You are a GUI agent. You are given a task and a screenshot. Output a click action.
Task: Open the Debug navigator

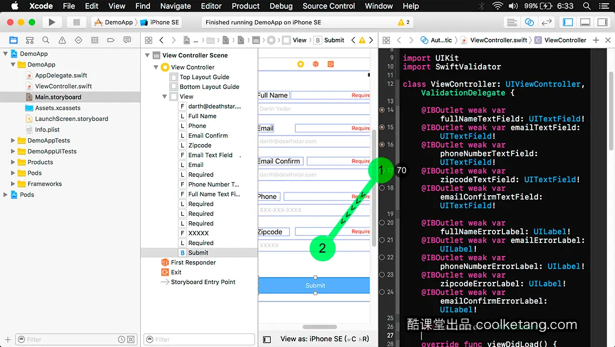(95, 40)
